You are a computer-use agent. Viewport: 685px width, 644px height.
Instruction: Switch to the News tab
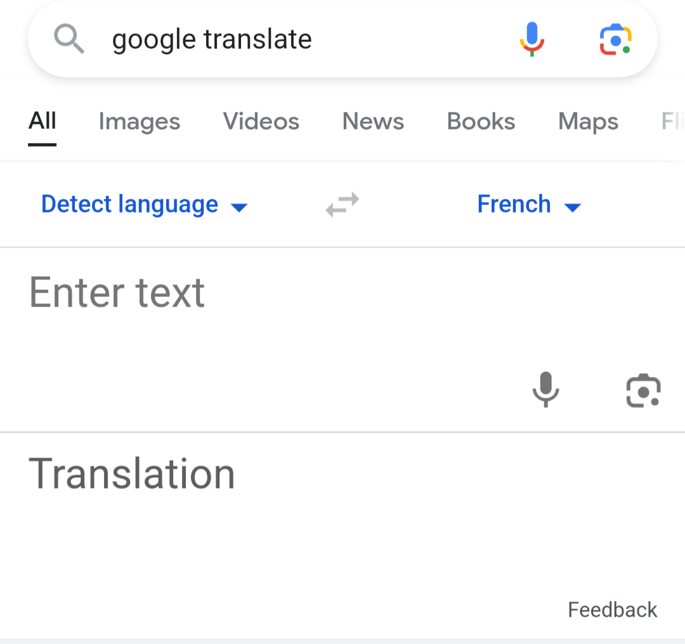[373, 121]
